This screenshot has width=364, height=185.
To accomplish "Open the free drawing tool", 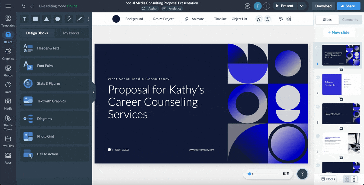I will (79, 19).
